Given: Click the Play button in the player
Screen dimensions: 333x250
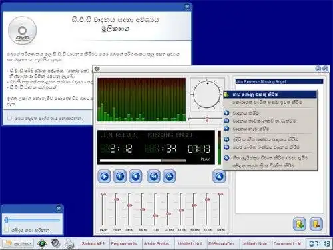Looking at the screenshot, I should click(104, 177).
